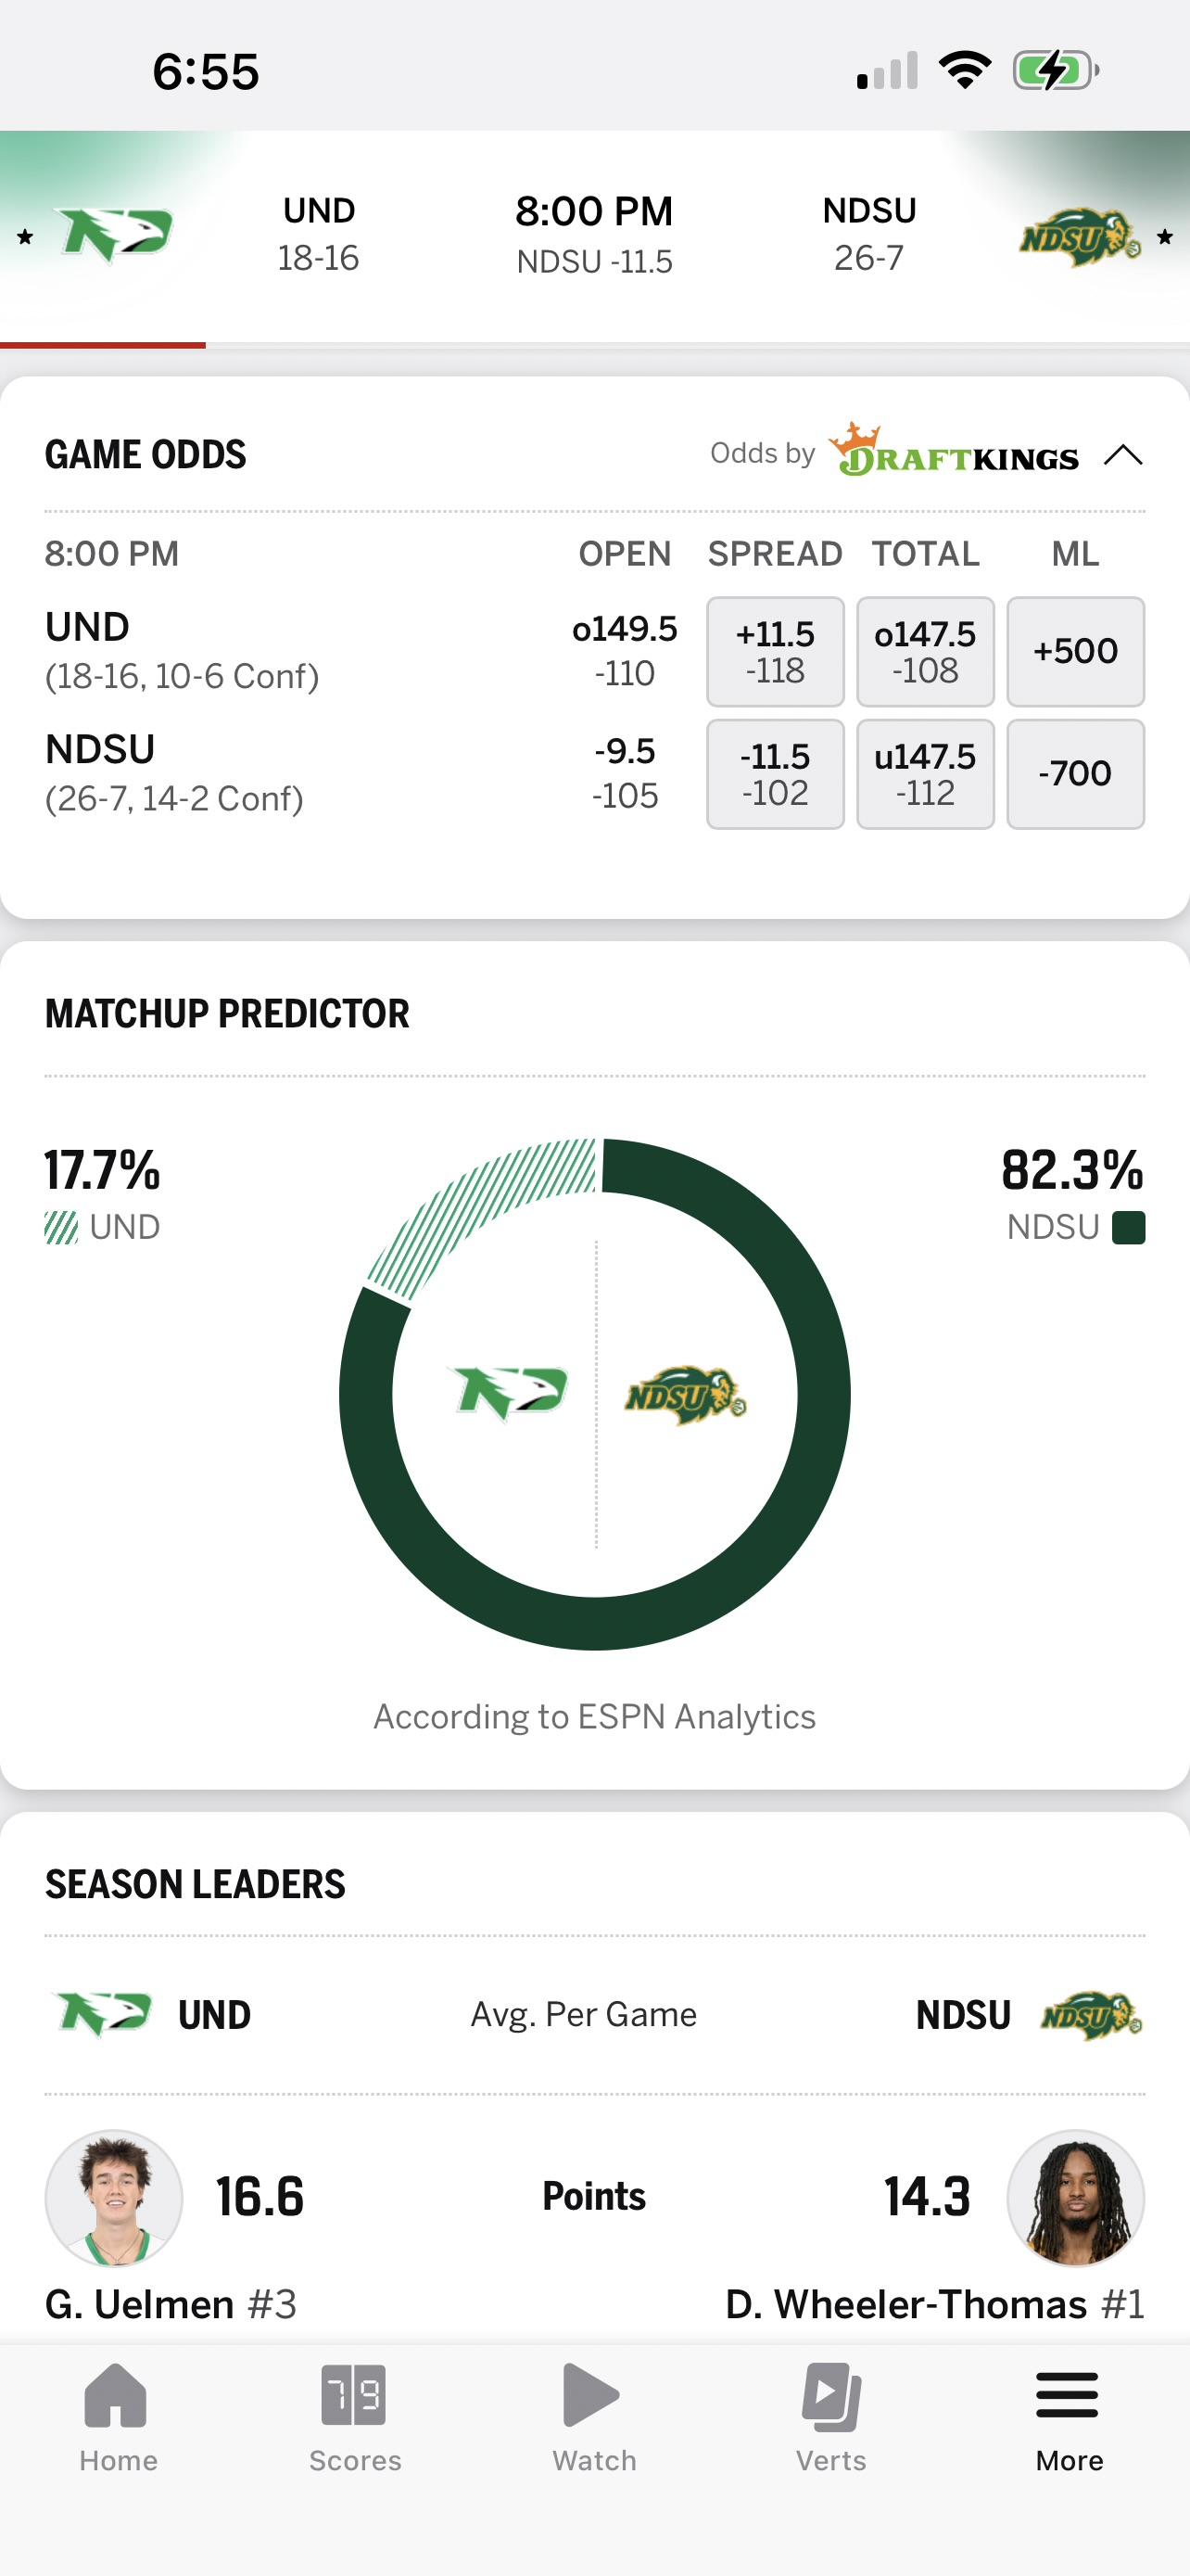Image resolution: width=1190 pixels, height=2576 pixels.
Task: Tap the NDSU bison logo in header
Action: coord(1080,238)
